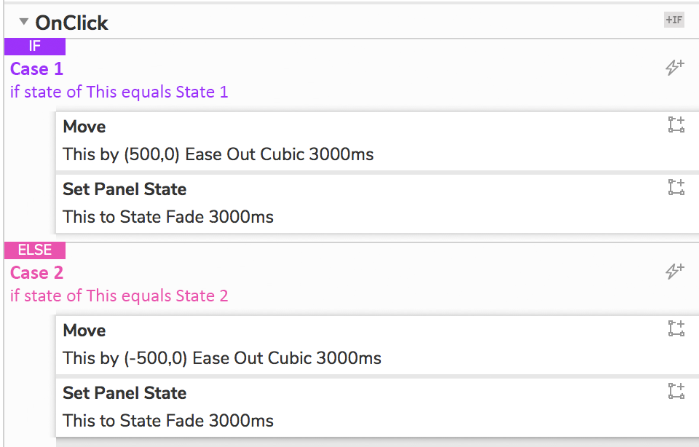
Task: Select the Case 2 title
Action: pos(37,273)
